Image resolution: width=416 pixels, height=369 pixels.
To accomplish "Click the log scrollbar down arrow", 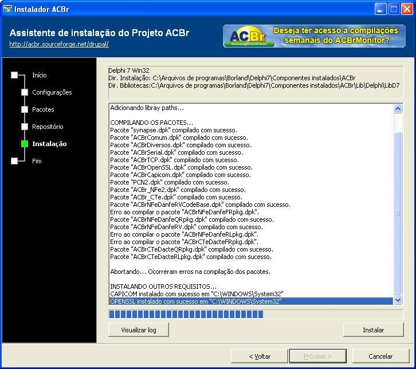I will pos(398,300).
